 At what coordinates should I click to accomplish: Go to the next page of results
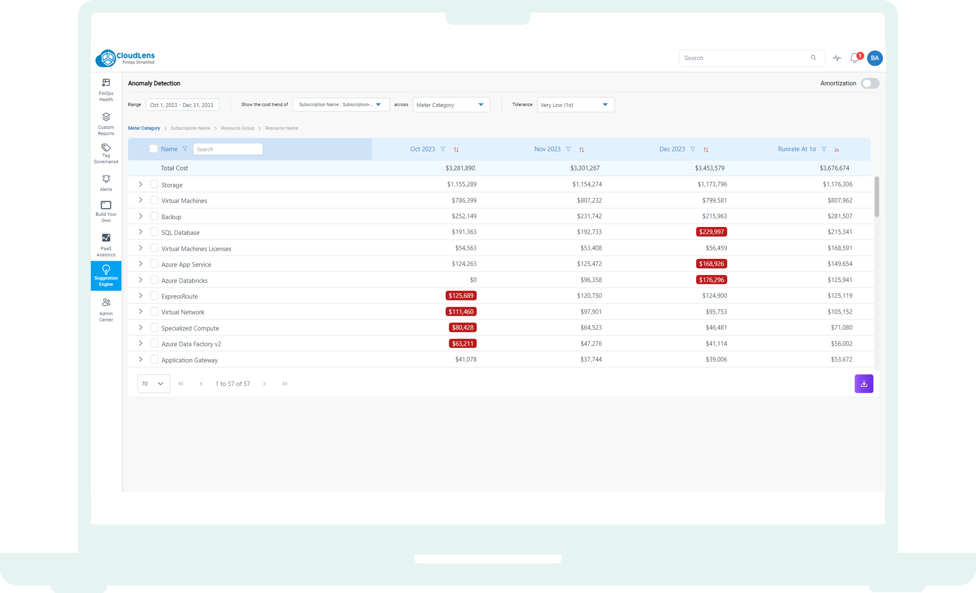pos(264,383)
